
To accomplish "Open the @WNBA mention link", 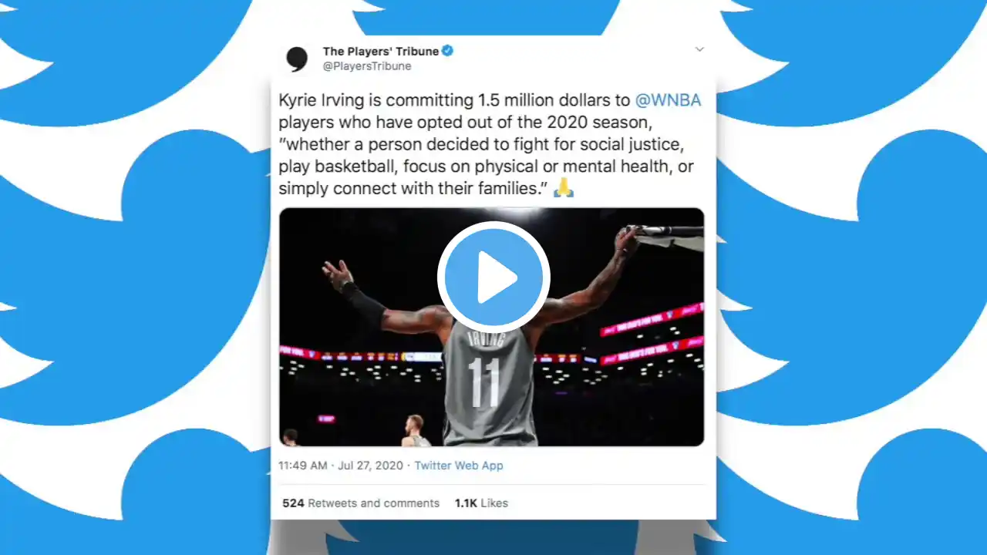I will pos(668,100).
